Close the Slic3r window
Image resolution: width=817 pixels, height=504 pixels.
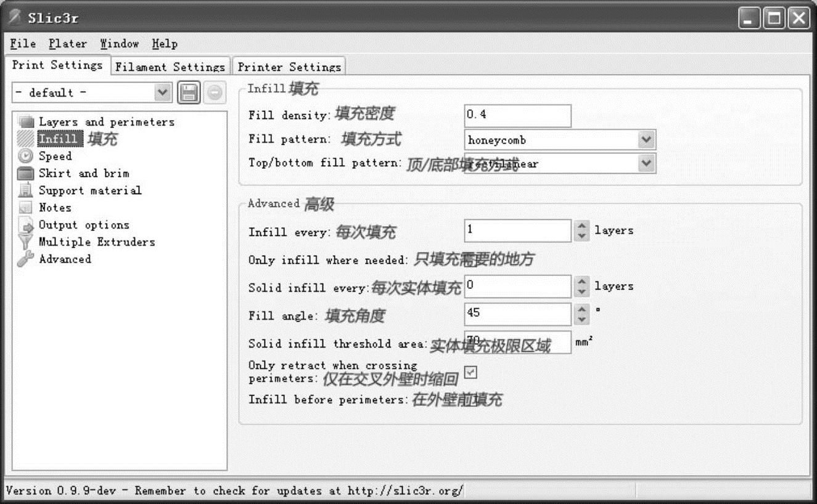click(799, 18)
